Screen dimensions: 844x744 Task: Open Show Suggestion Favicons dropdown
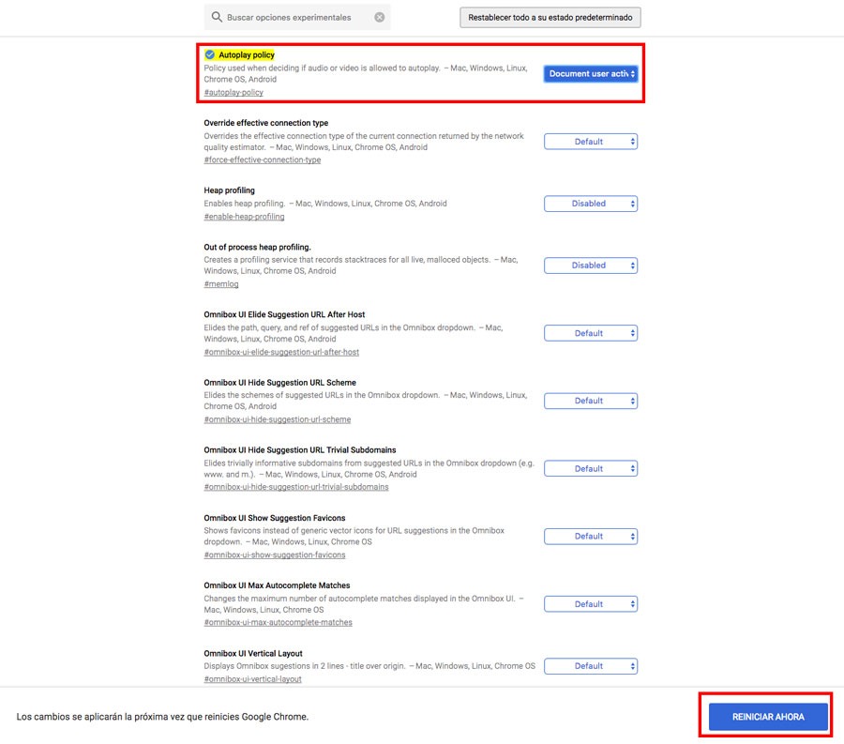(591, 537)
